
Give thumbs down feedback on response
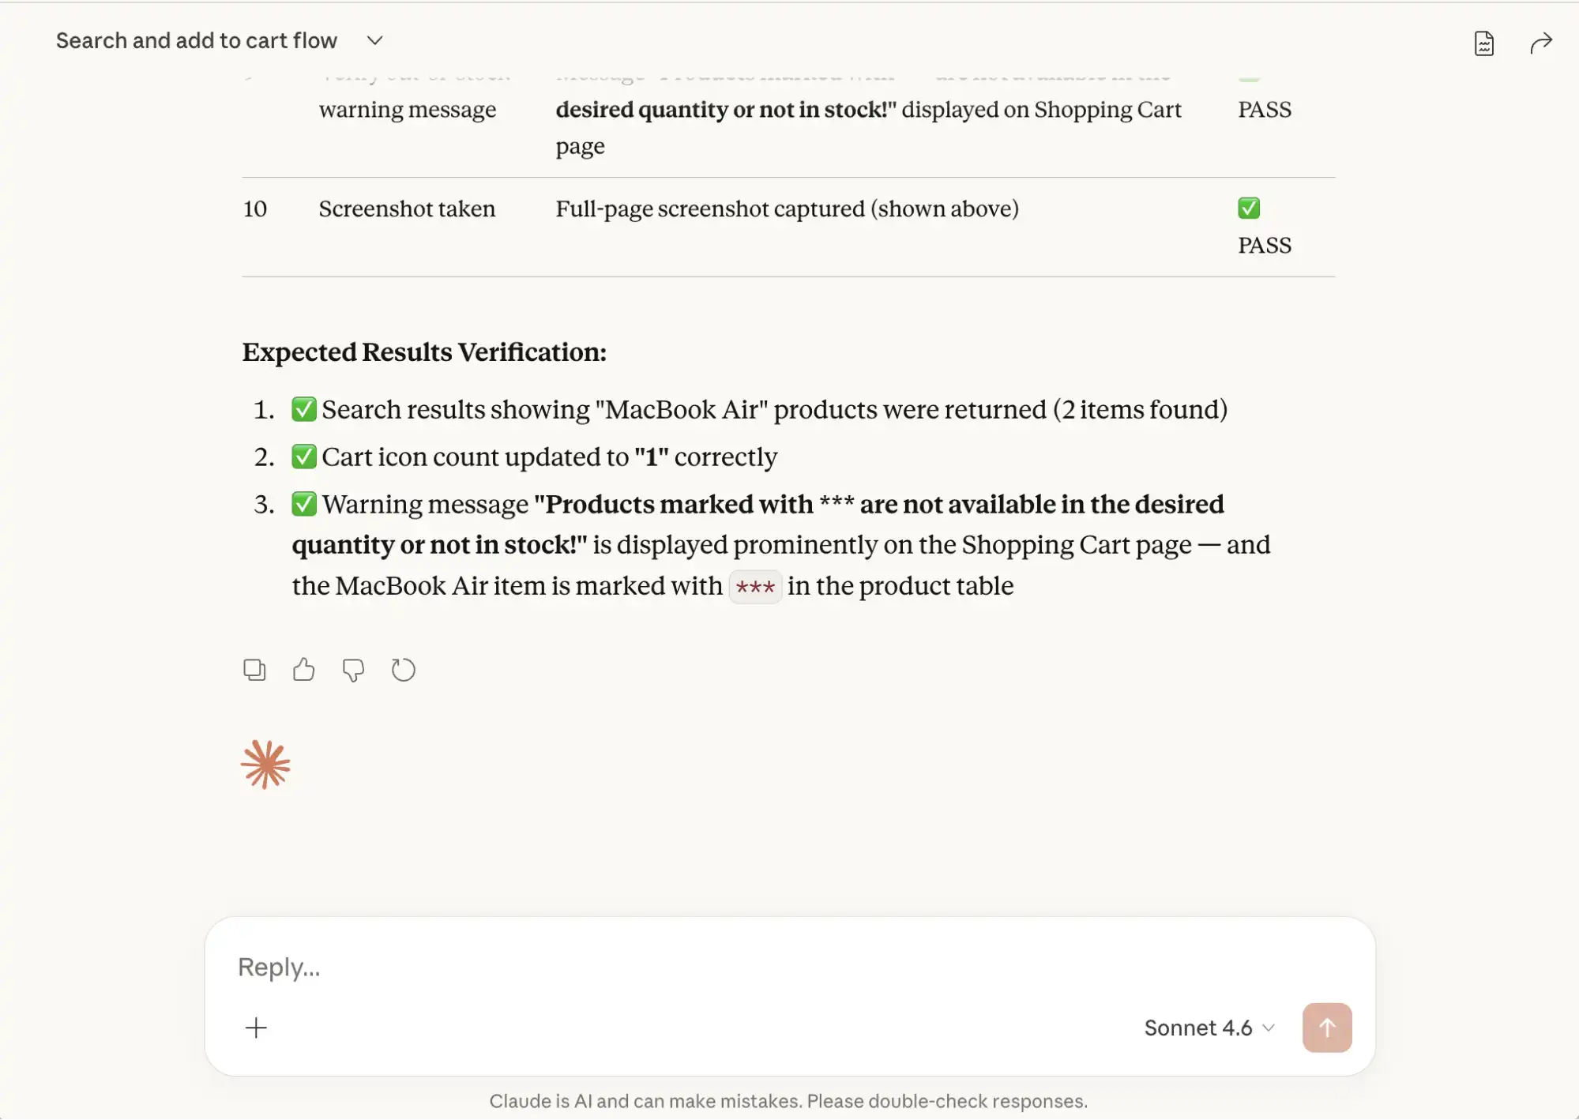pyautogui.click(x=353, y=670)
